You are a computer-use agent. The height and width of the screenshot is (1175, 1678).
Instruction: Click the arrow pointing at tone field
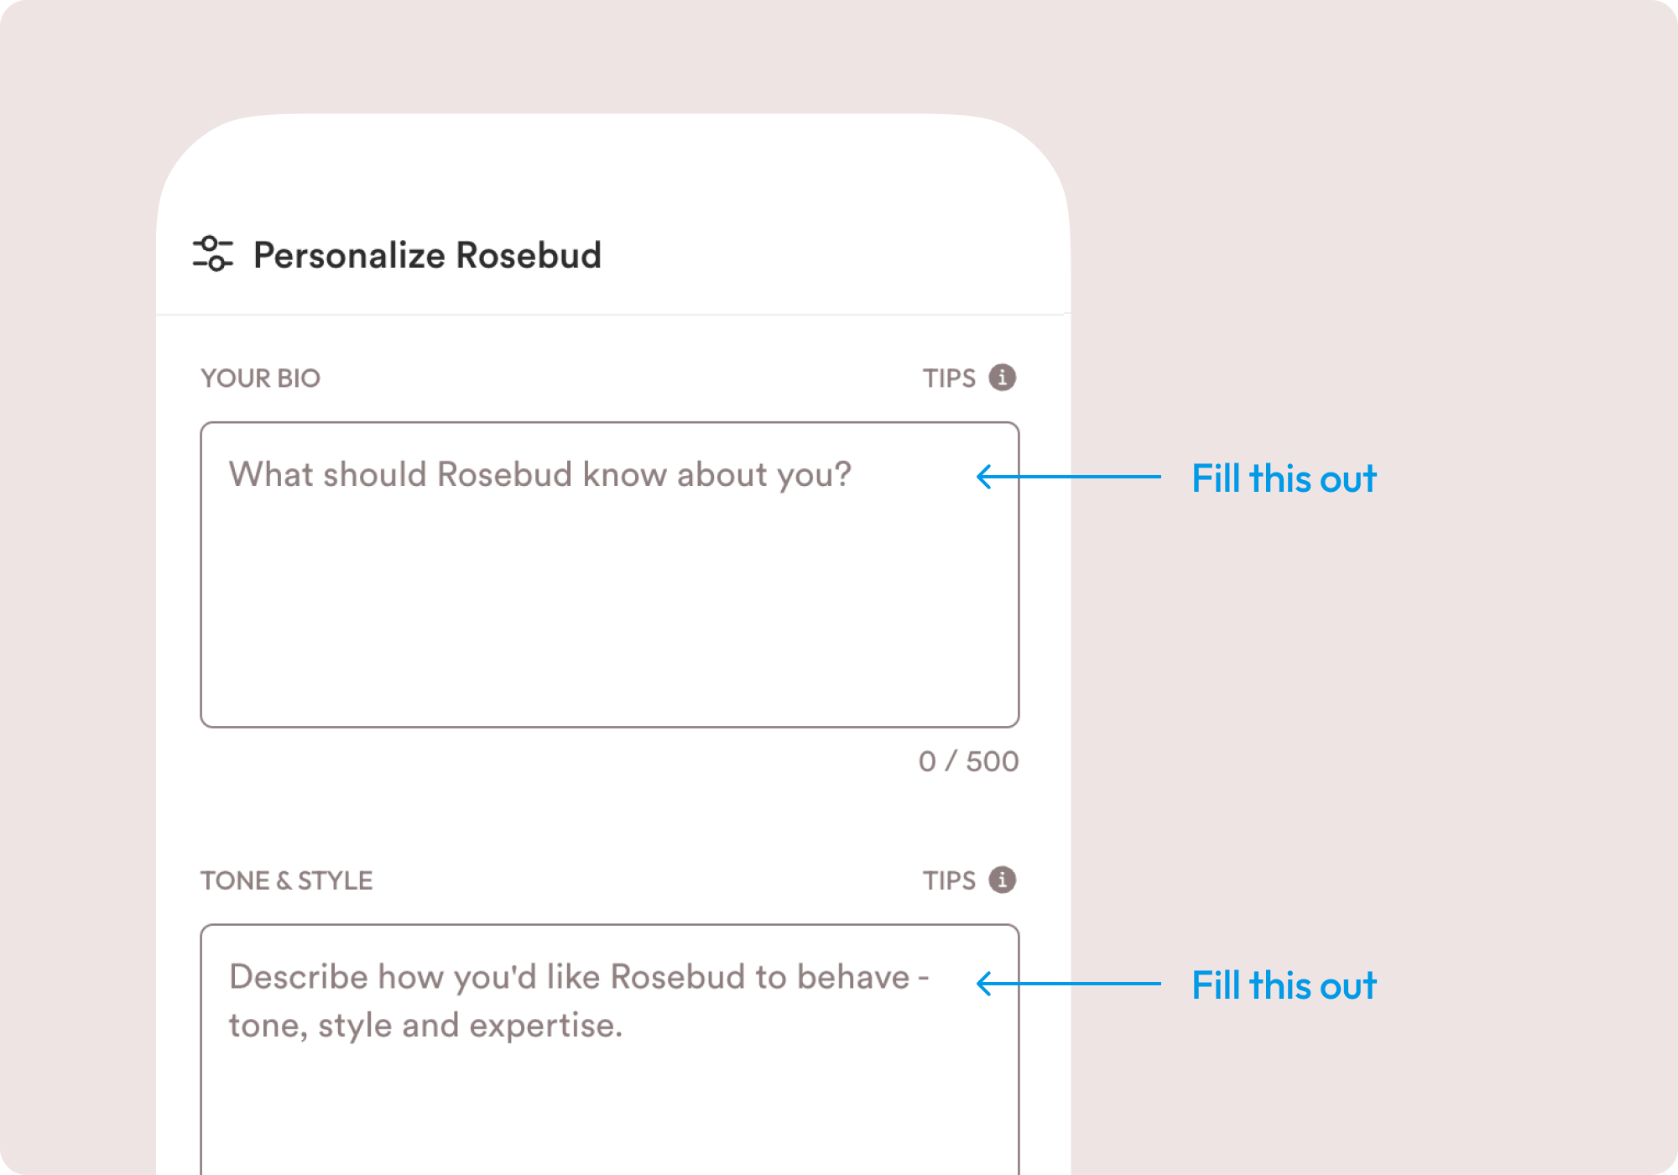click(1069, 984)
